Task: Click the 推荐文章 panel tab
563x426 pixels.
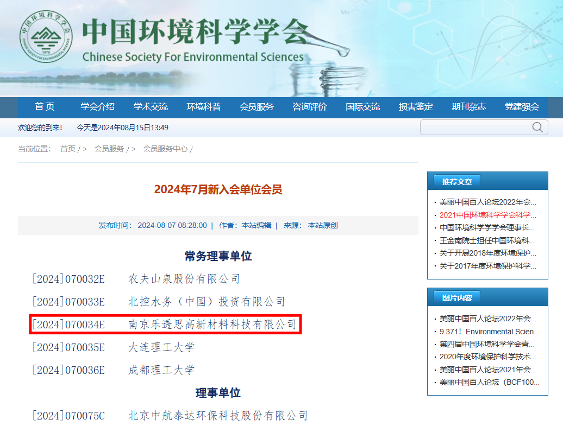Action: [457, 182]
